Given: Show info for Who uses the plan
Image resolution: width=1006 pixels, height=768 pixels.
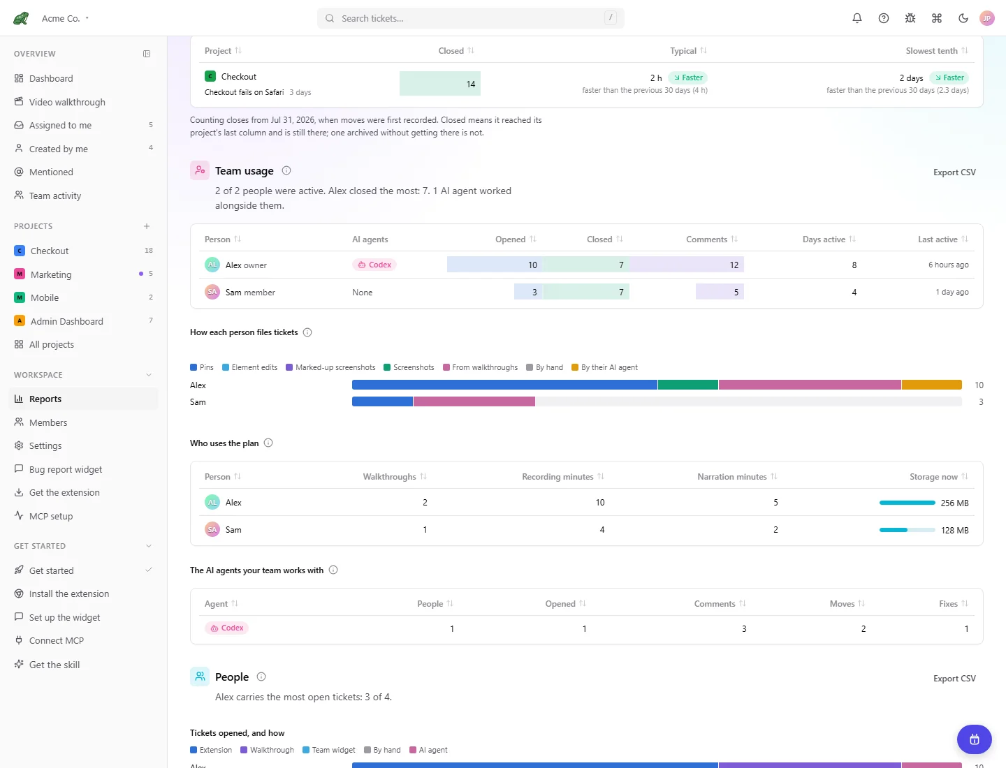Looking at the screenshot, I should [268, 443].
